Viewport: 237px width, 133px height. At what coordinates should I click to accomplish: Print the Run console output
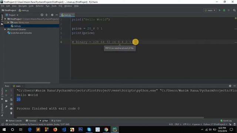(11, 109)
